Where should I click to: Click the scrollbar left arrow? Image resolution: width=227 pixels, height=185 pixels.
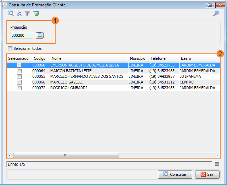coord(10,156)
